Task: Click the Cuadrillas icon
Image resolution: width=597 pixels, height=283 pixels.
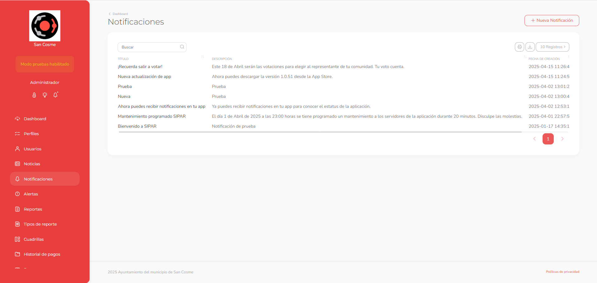Action: pyautogui.click(x=17, y=239)
